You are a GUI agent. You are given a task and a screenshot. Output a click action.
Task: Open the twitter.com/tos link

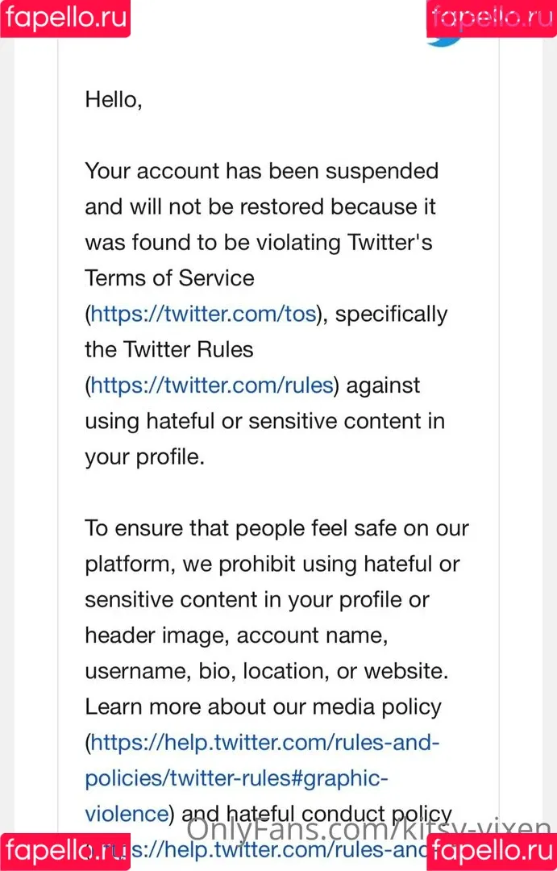pos(203,315)
